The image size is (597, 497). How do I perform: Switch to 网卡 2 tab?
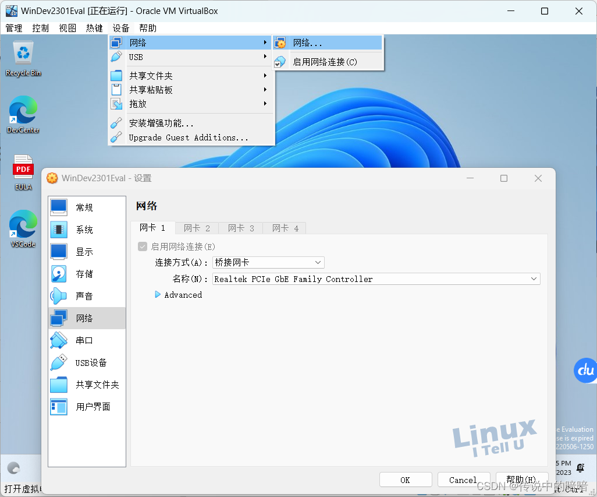pyautogui.click(x=197, y=228)
